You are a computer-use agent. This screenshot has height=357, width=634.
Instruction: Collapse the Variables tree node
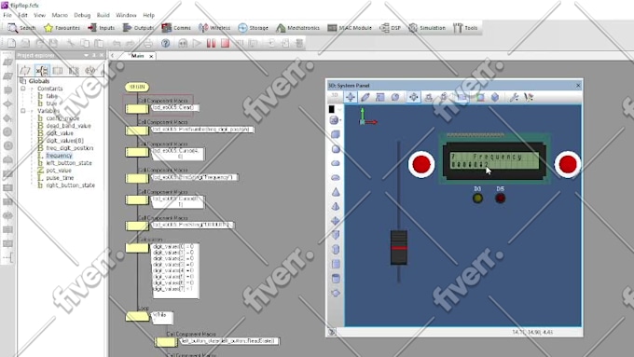pos(23,111)
